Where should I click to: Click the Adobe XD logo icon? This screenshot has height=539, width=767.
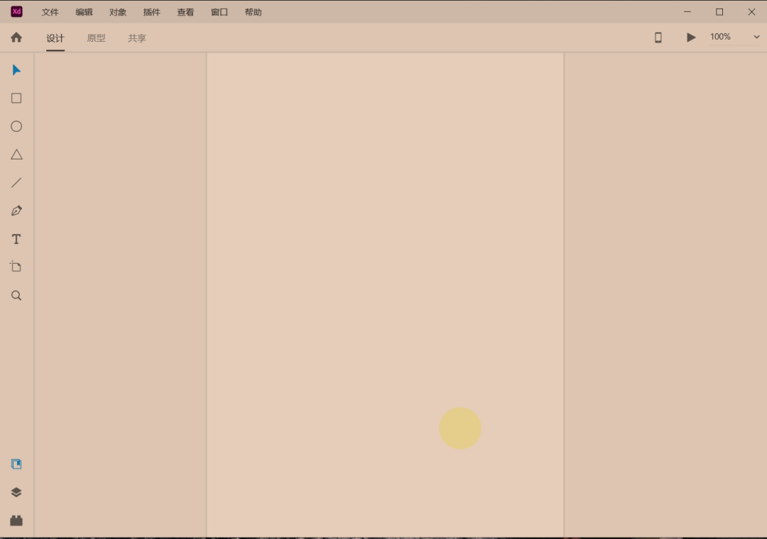16,12
